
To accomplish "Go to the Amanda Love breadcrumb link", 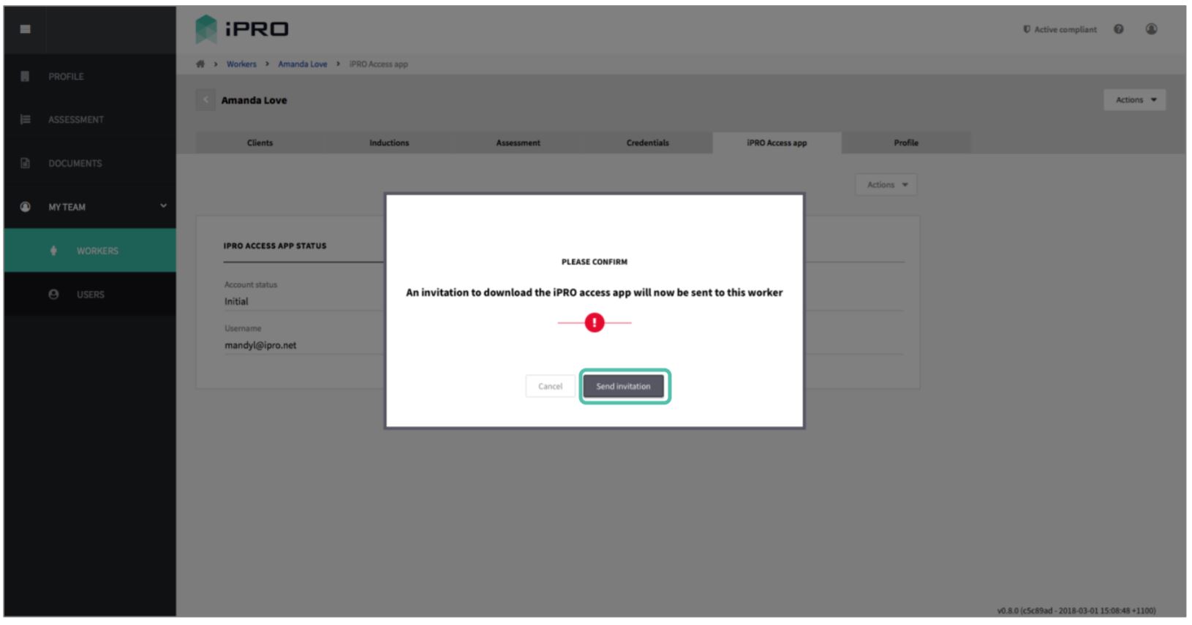I will [303, 64].
